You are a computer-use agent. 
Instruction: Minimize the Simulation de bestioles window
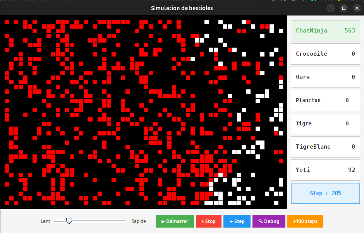pos(331,8)
